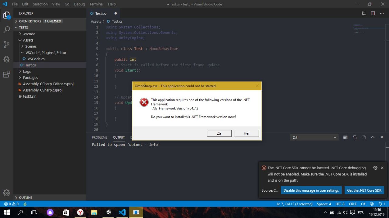This screenshot has height=218, width=389.
Task: Toggle the Output scroll lock
Action: tap(354, 137)
